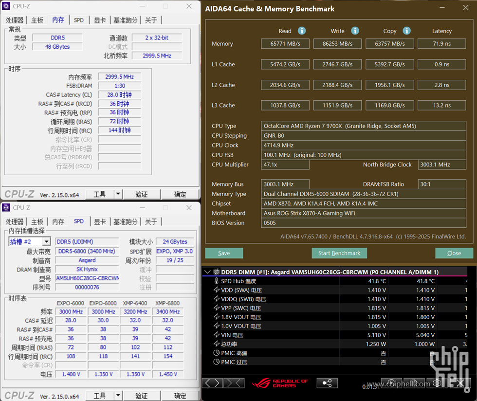This screenshot has height=401, width=477.
Task: Click 确定 button in memory CPU-Z window
Action: click(x=180, y=194)
